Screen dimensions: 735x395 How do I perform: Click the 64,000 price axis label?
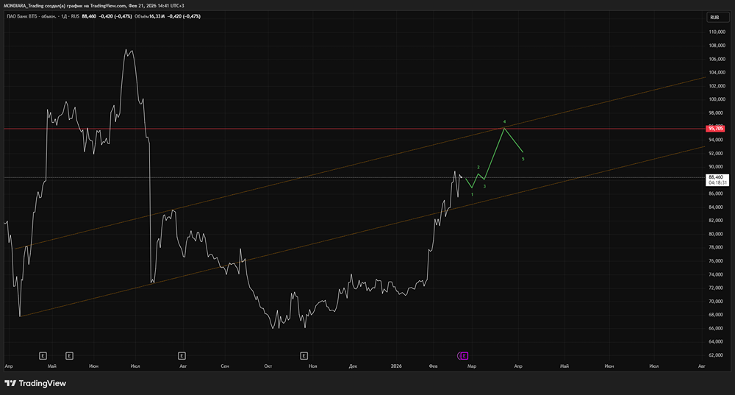point(717,341)
